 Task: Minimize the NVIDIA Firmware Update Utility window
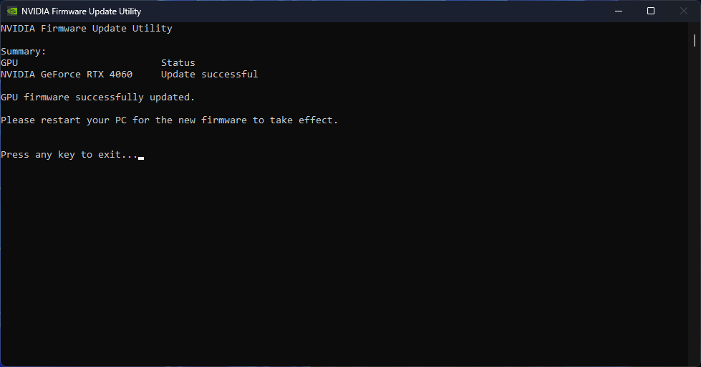pyautogui.click(x=619, y=11)
